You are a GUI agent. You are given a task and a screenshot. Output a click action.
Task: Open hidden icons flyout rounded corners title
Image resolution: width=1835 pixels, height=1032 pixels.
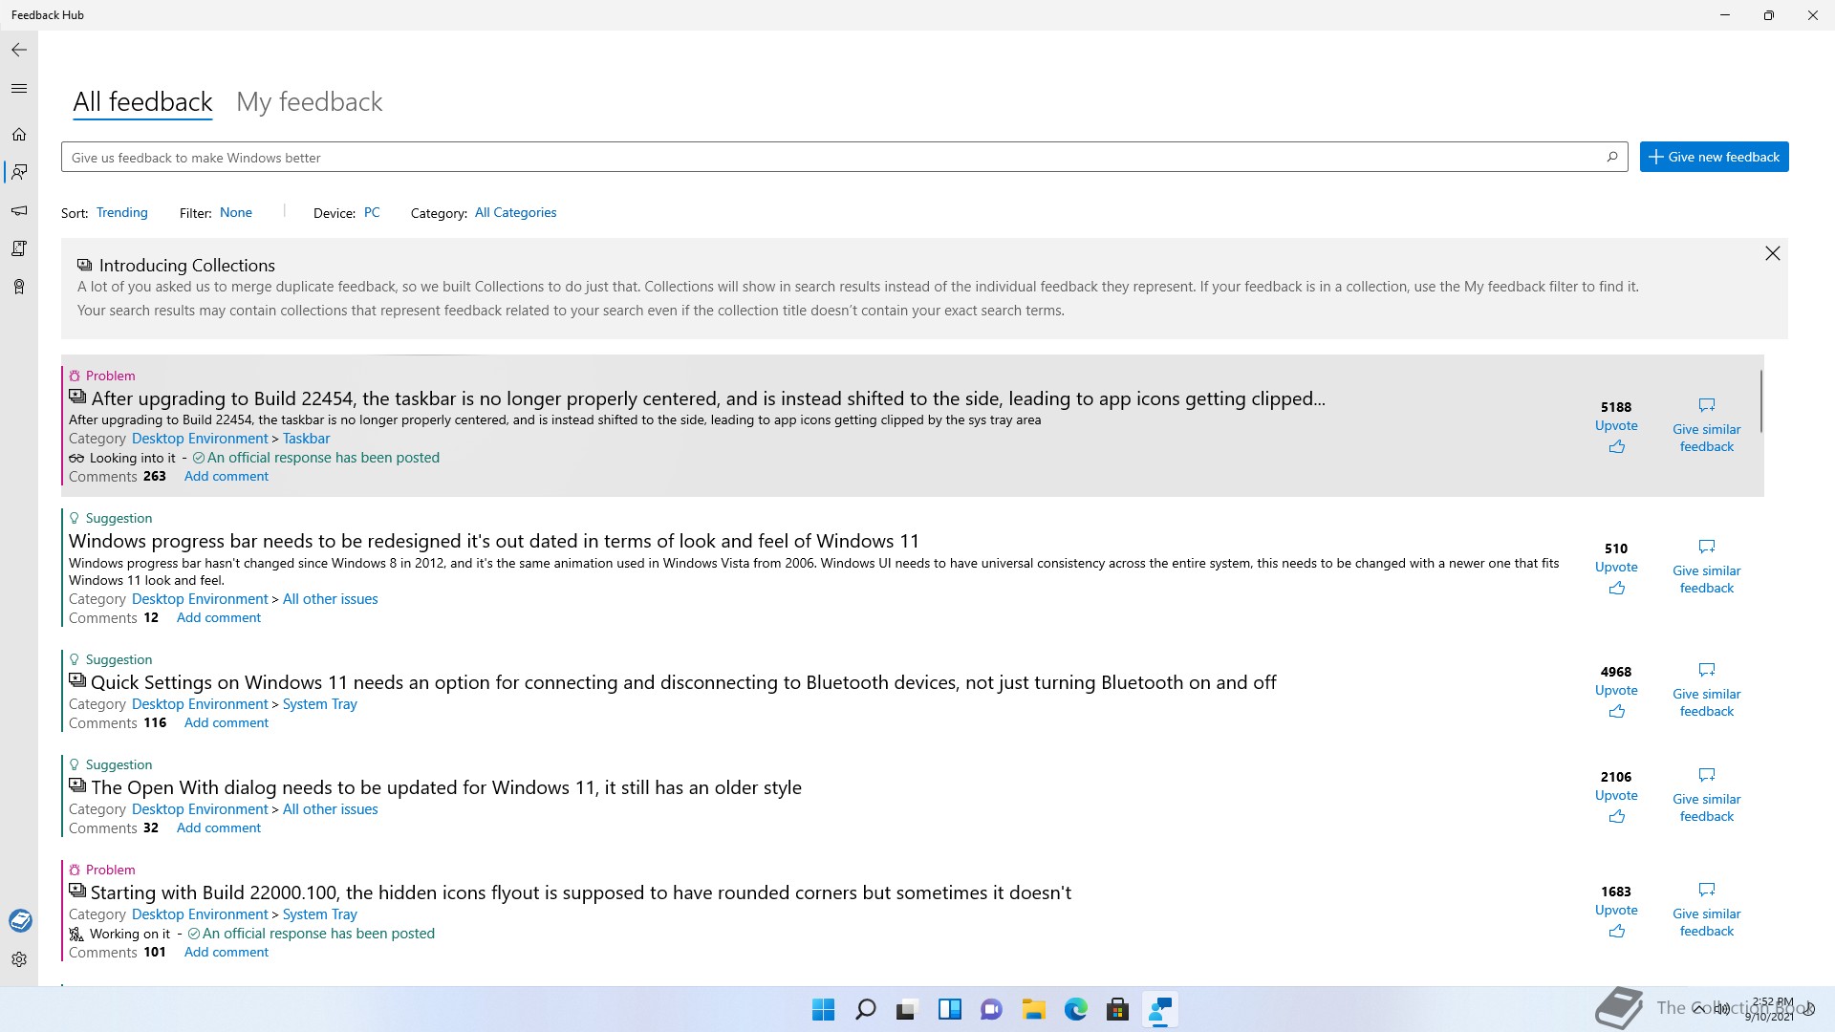tap(581, 892)
